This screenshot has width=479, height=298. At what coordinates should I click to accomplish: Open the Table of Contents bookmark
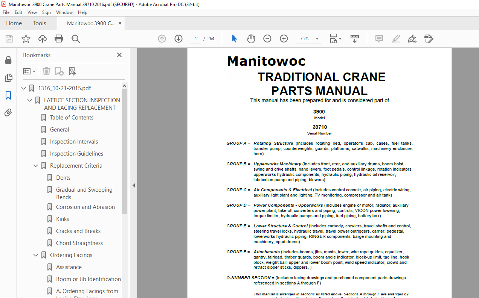pos(72,118)
